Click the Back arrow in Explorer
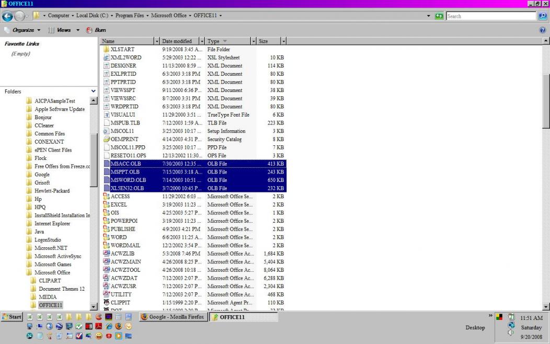The height and width of the screenshot is (344, 550). (7, 16)
